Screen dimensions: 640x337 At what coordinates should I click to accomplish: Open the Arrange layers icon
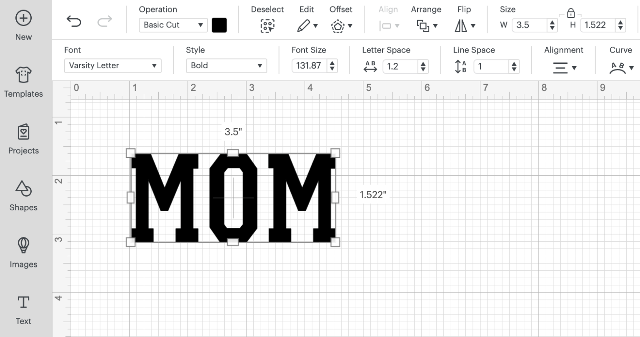(x=426, y=26)
